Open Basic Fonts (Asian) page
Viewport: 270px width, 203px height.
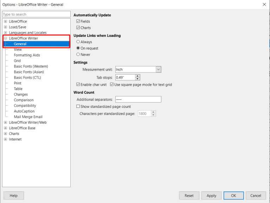tap(29, 72)
